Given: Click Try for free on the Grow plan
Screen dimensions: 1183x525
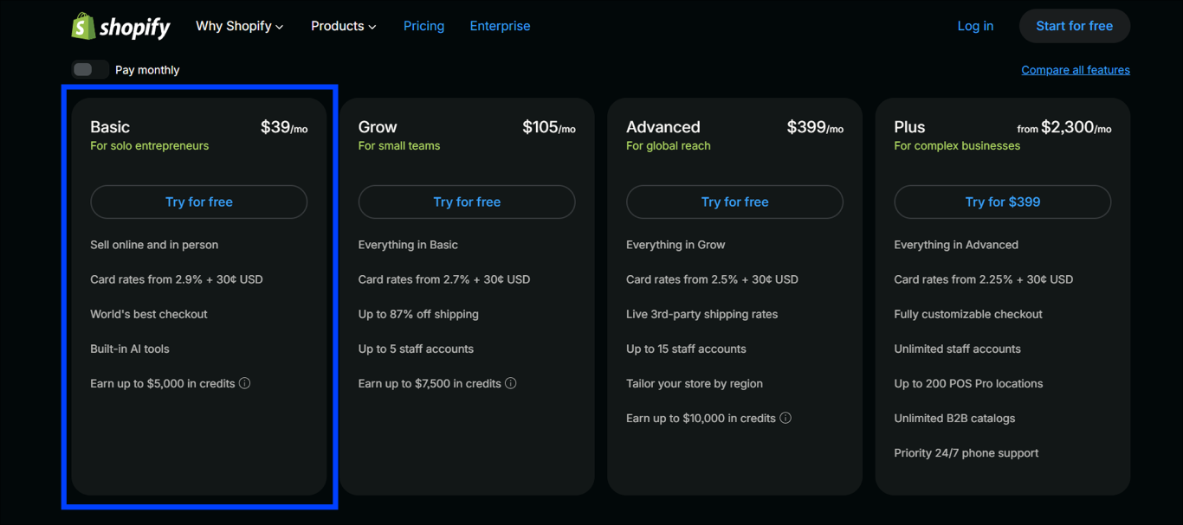Looking at the screenshot, I should pos(466,202).
